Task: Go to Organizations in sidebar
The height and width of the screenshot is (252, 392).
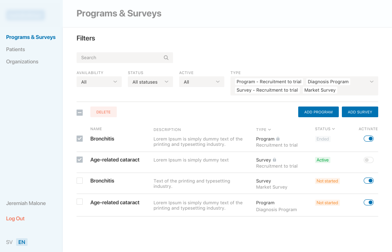Action: pyautogui.click(x=22, y=61)
